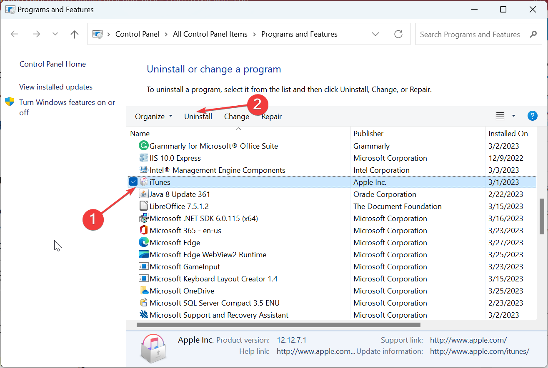The width and height of the screenshot is (548, 368).
Task: Select Microsoft GameInput row name
Action: (185, 266)
